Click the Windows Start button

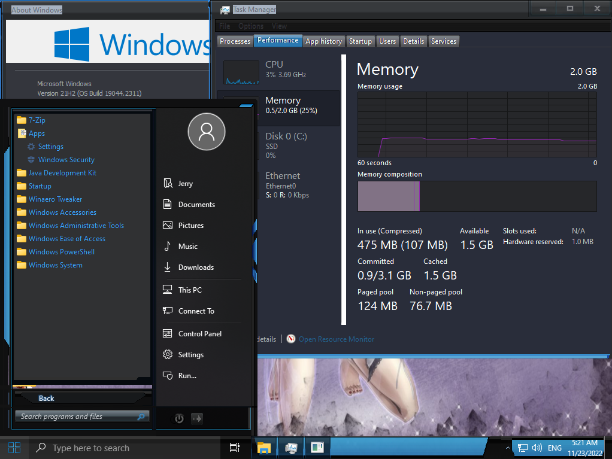click(x=14, y=448)
